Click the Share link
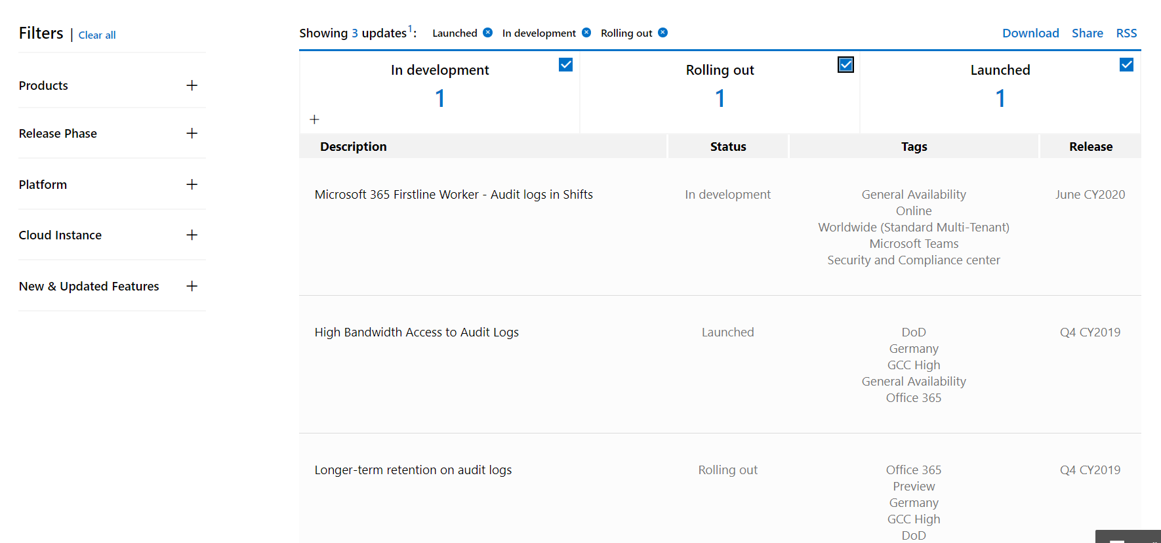This screenshot has height=543, width=1161. 1088,33
